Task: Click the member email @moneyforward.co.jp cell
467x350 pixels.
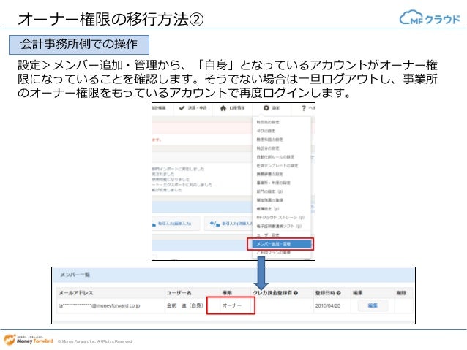Action: [99, 305]
